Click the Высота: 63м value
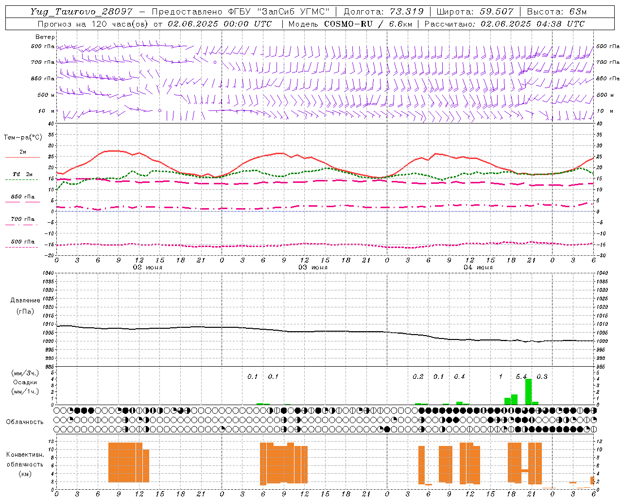 point(557,12)
